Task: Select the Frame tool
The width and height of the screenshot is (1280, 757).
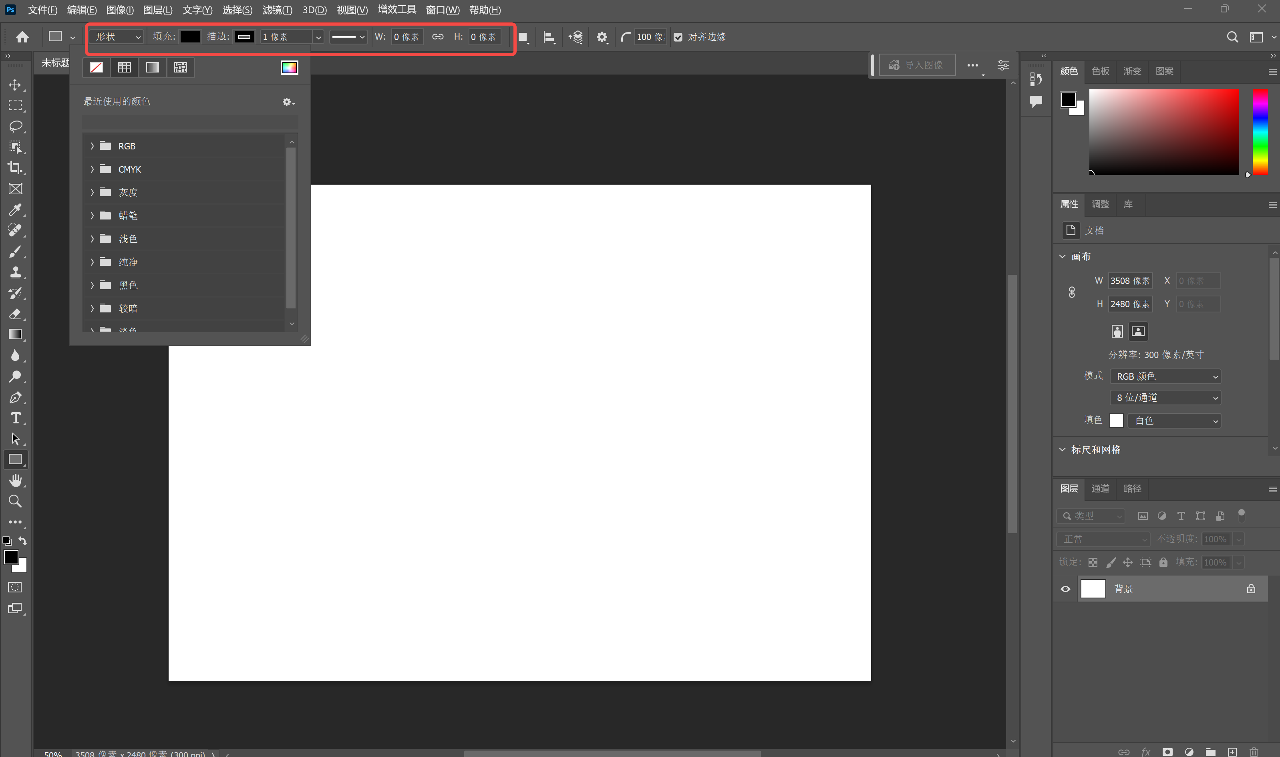Action: 15,189
